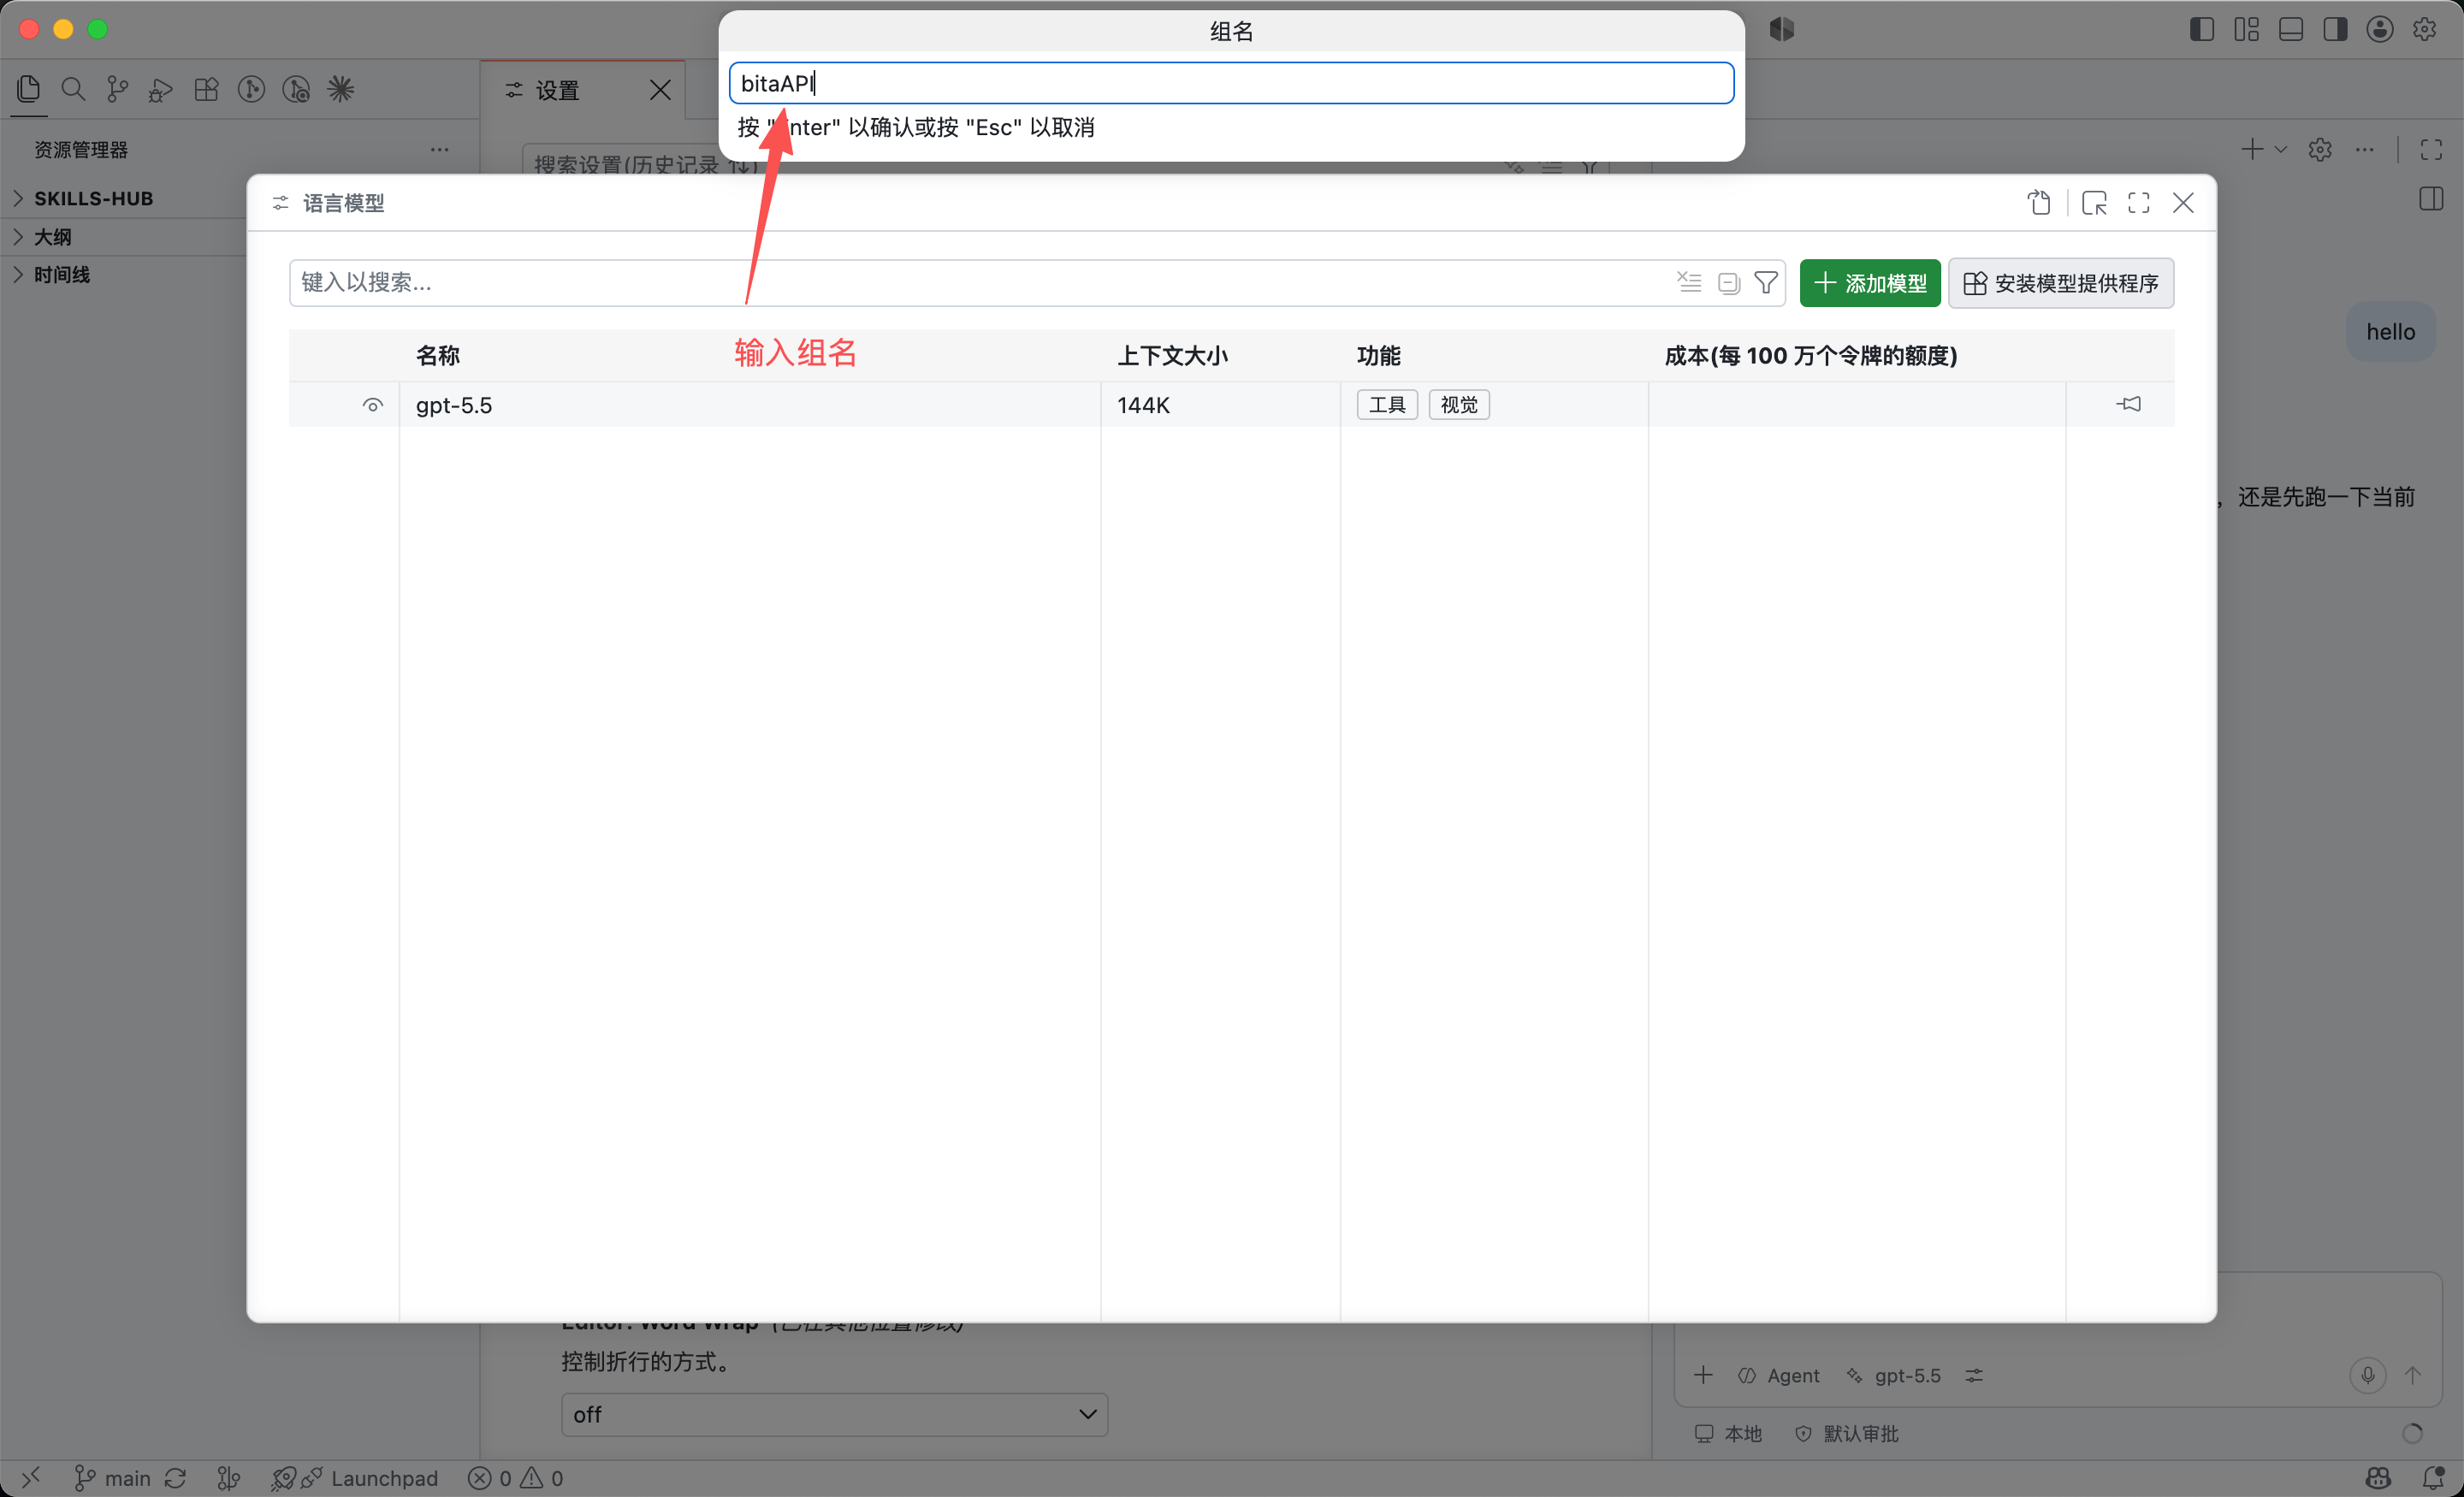Click the synchronize changes icon
Image resolution: width=2464 pixels, height=1497 pixels.
click(x=175, y=1477)
